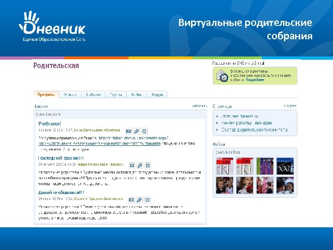Delete the Последний звонок!!! news via cross icon
333x250 pixels.
[148, 165]
